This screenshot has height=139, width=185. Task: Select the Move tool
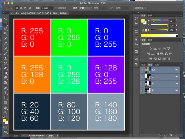6,19
